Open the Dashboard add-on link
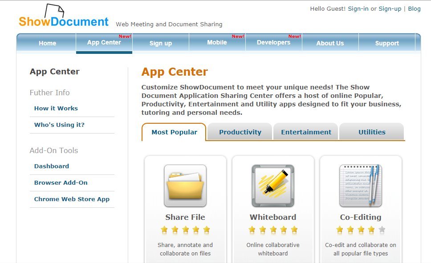Screen dimensions: 431x263 point(52,166)
